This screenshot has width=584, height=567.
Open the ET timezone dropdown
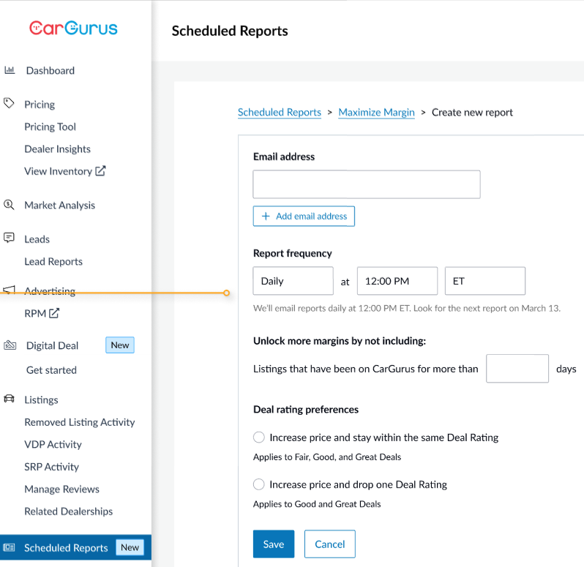(x=485, y=281)
